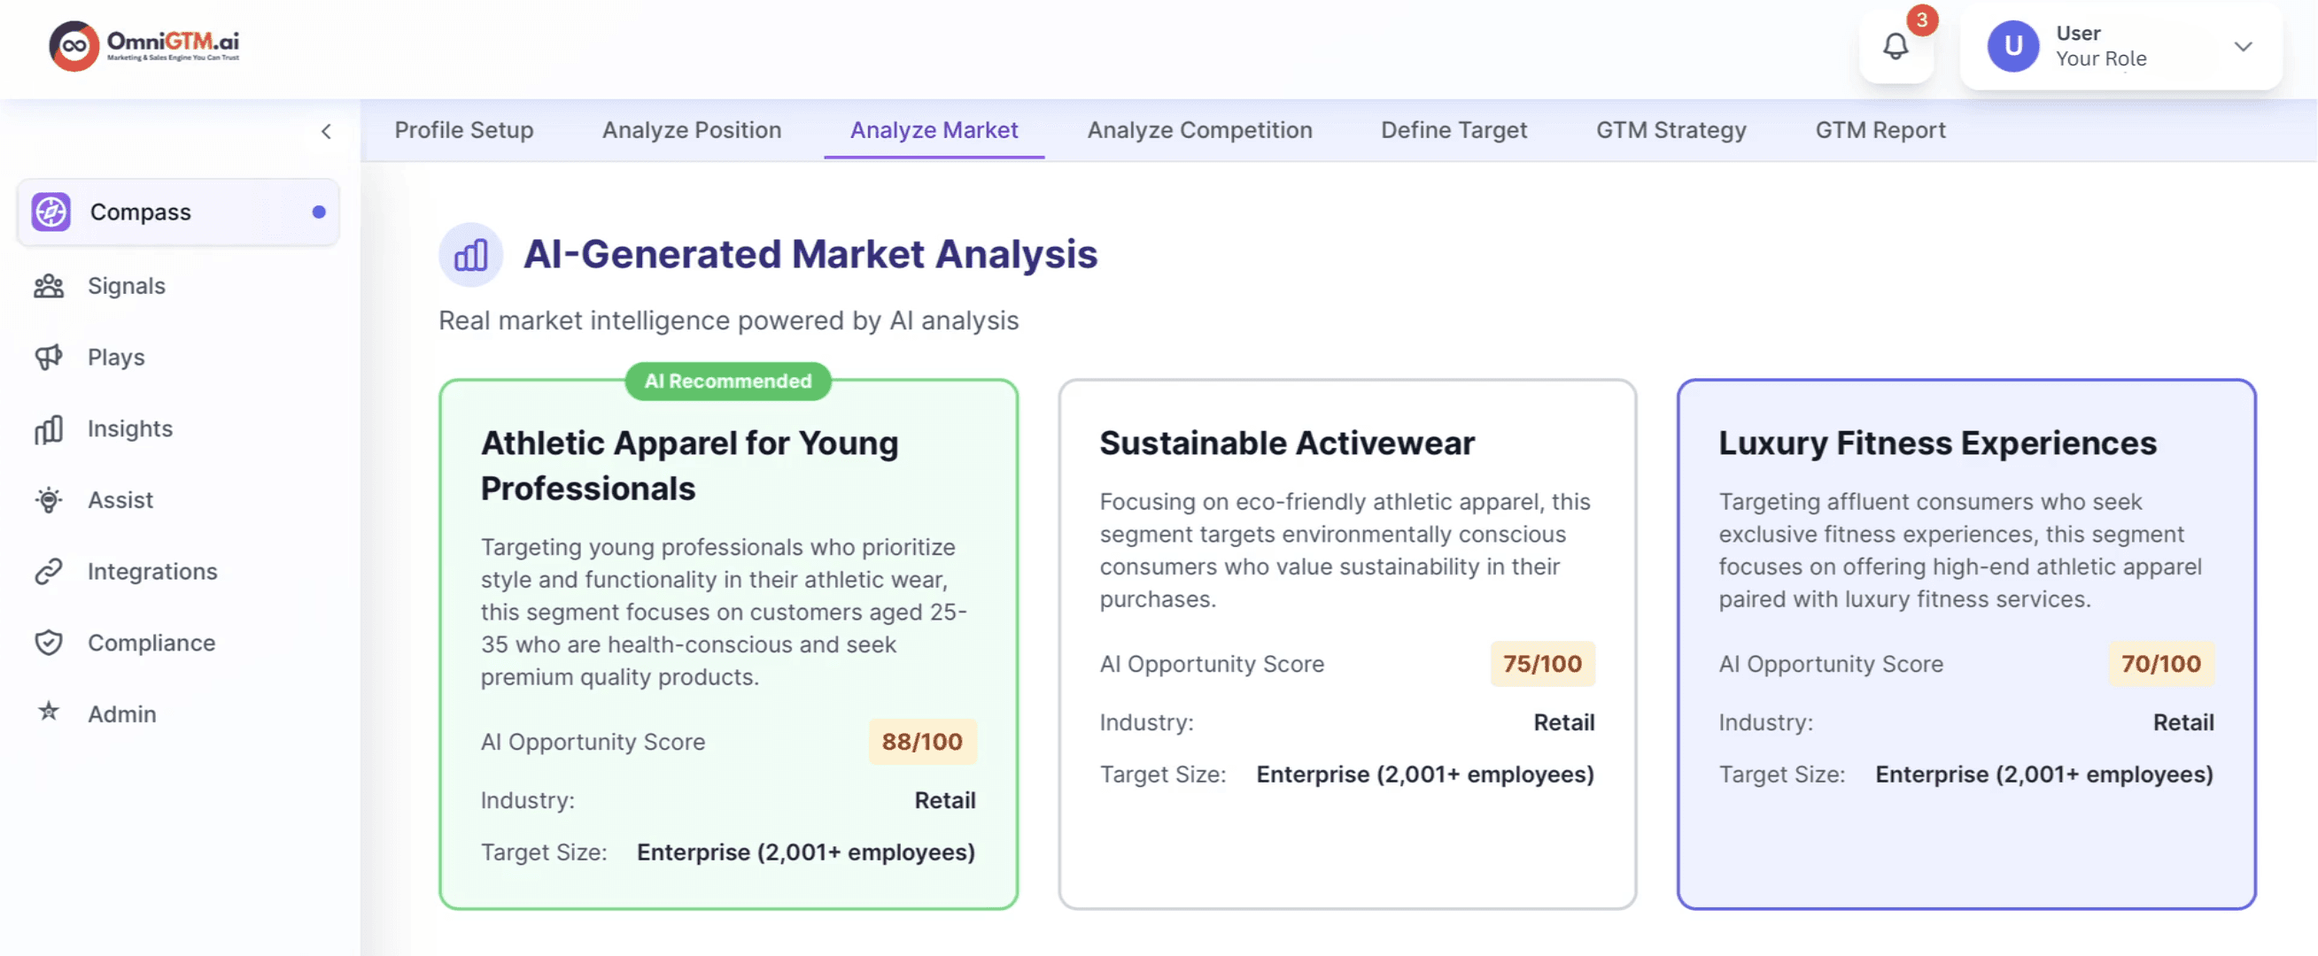Click the Plays megaphone icon
Viewport: 2318px width, 956px height.
49,357
